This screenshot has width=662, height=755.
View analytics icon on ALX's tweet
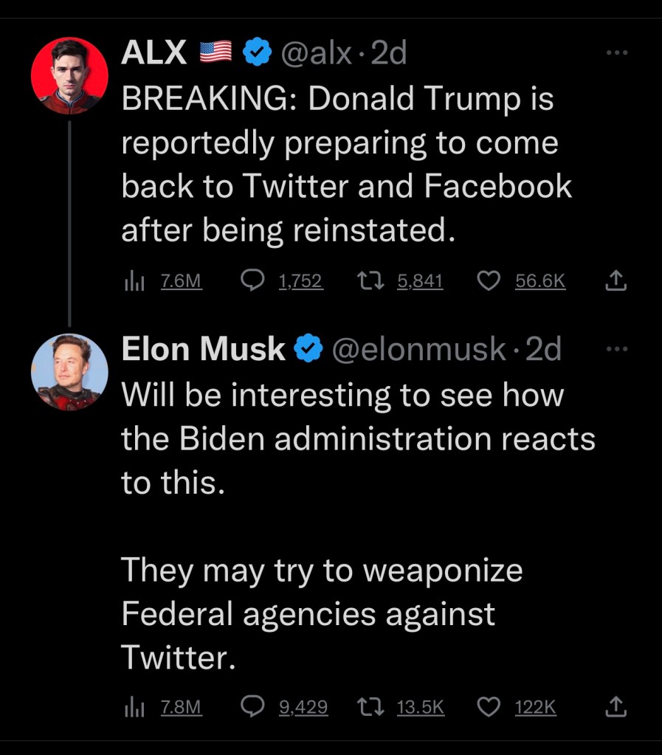coord(134,280)
